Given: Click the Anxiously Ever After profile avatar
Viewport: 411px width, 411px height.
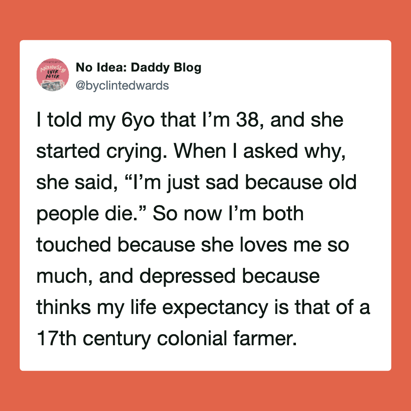Looking at the screenshot, I should [x=53, y=75].
